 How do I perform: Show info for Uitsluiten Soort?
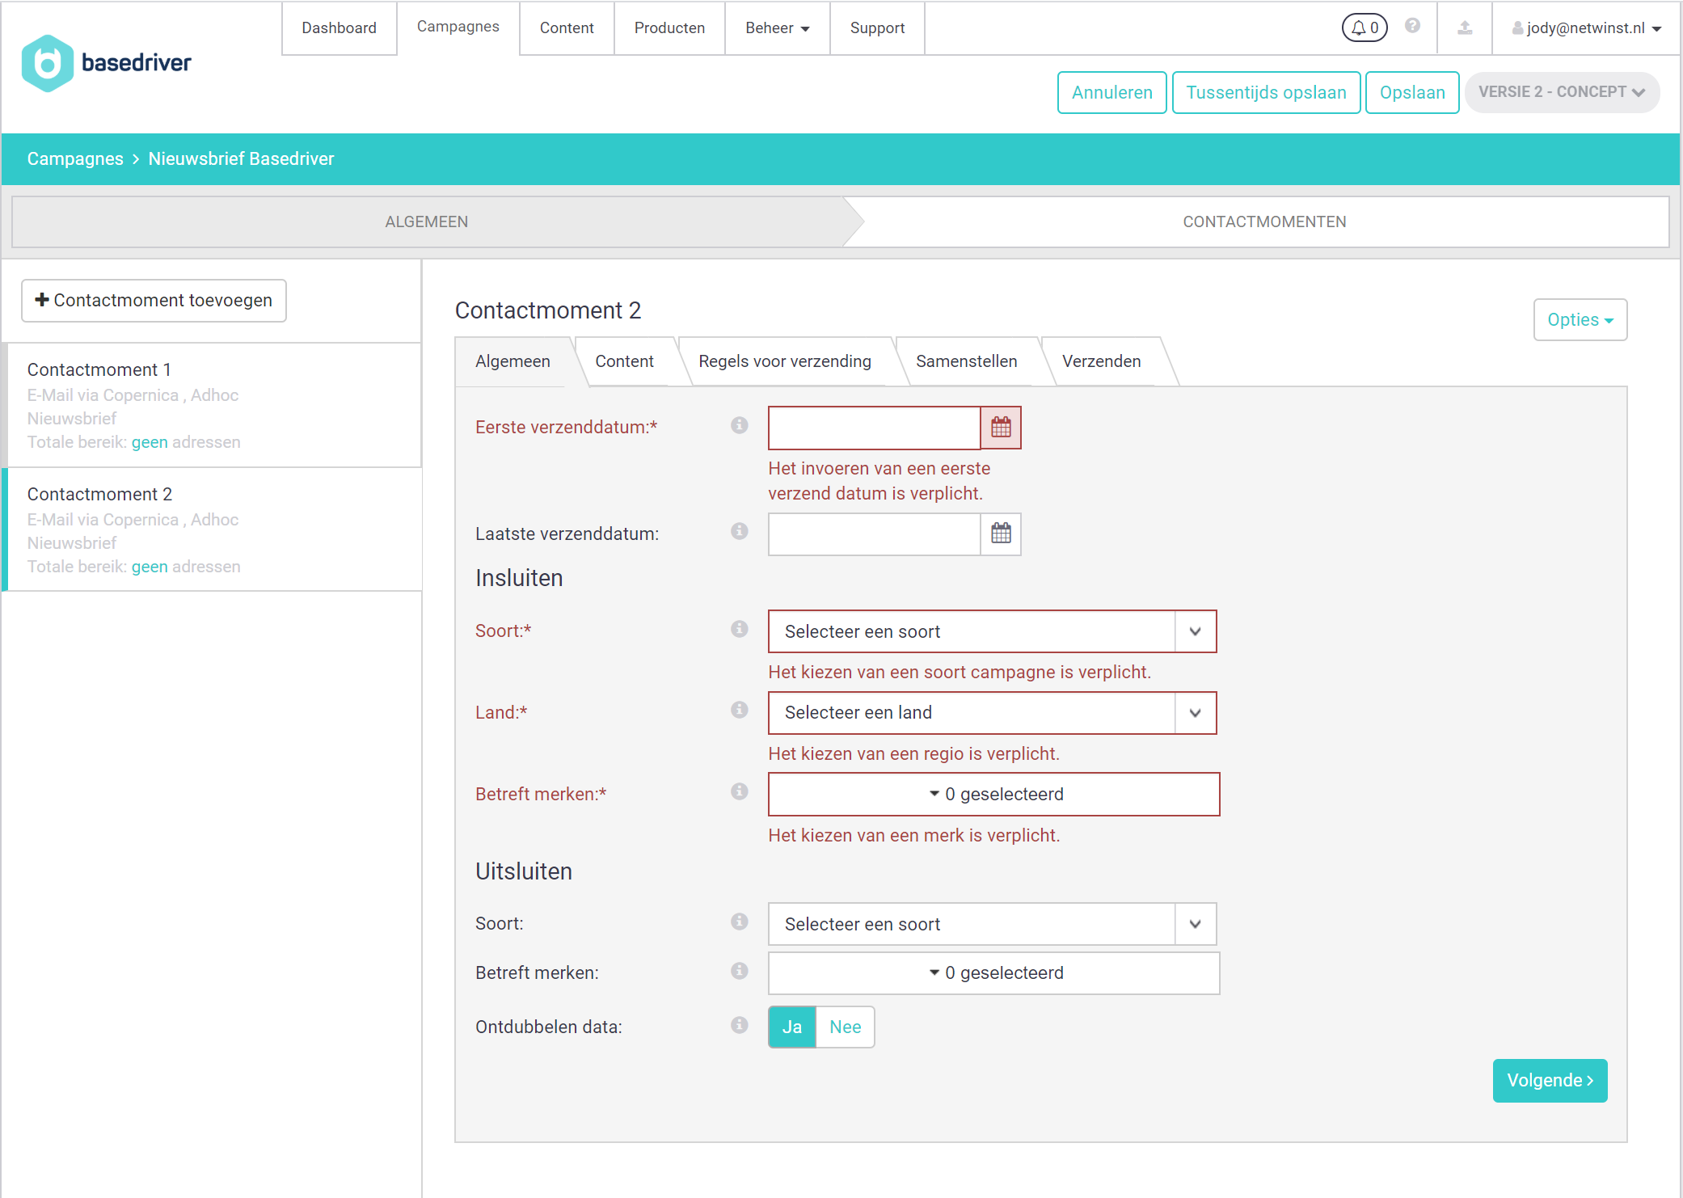click(740, 922)
